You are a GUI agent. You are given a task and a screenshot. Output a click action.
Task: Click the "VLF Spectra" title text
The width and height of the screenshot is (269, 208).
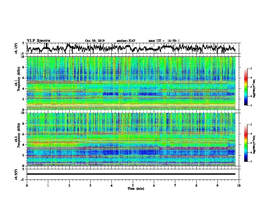click(38, 41)
